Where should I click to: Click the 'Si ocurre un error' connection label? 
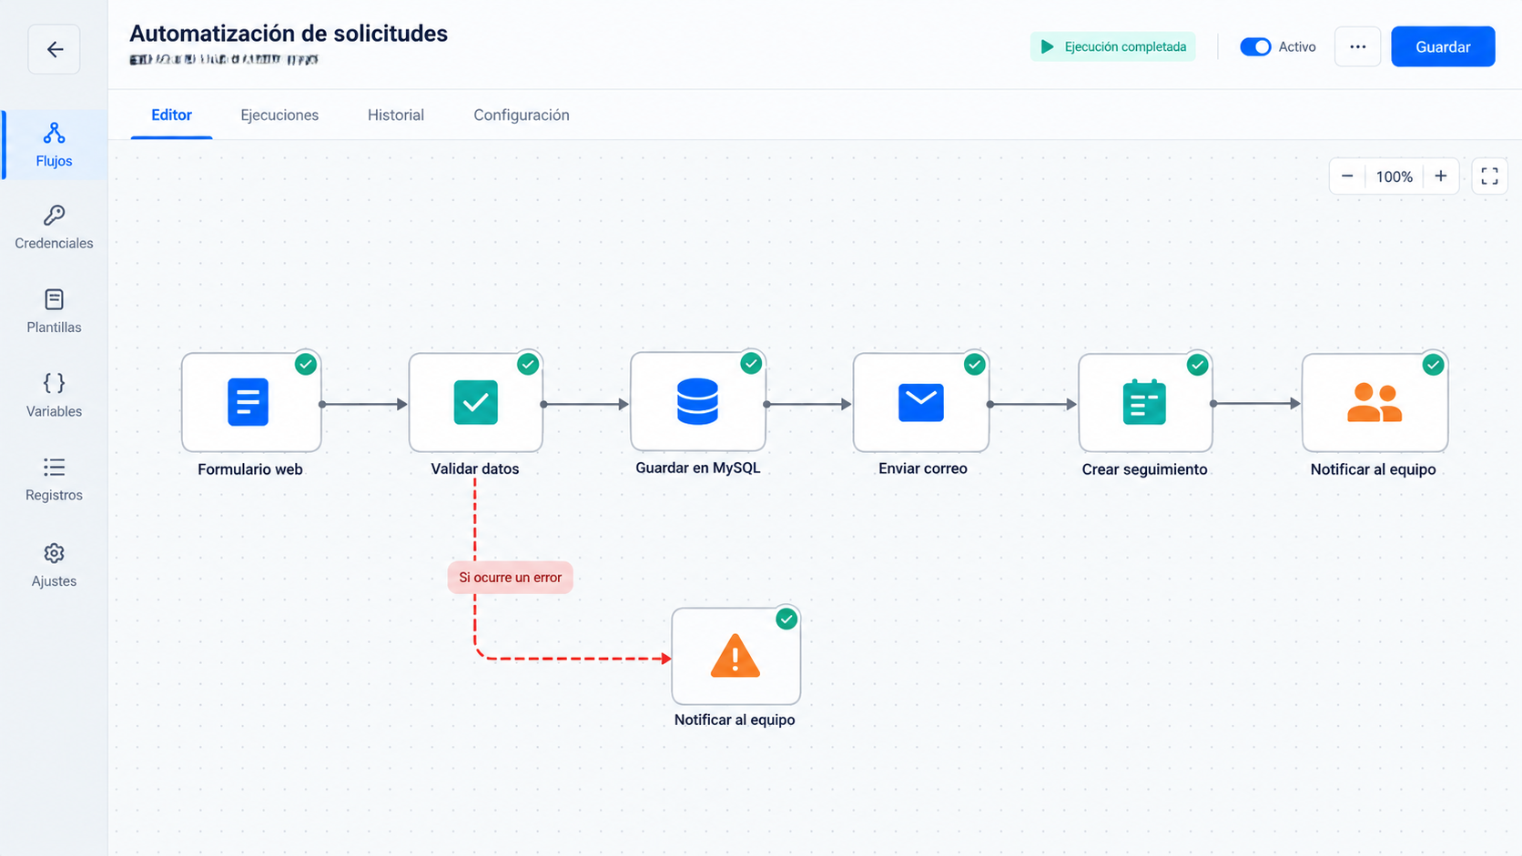click(510, 577)
